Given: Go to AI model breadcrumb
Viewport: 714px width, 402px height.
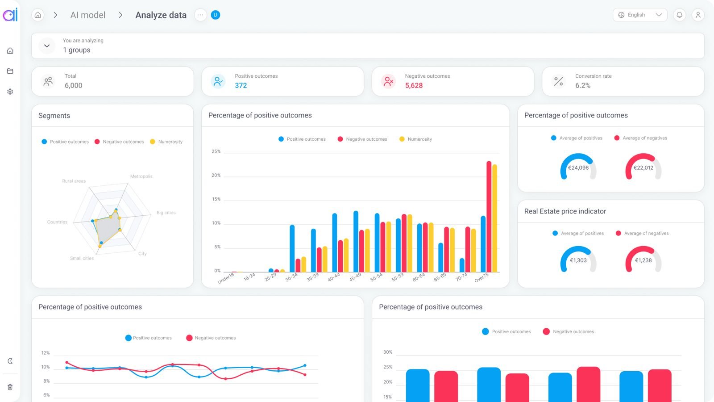Looking at the screenshot, I should click(88, 15).
